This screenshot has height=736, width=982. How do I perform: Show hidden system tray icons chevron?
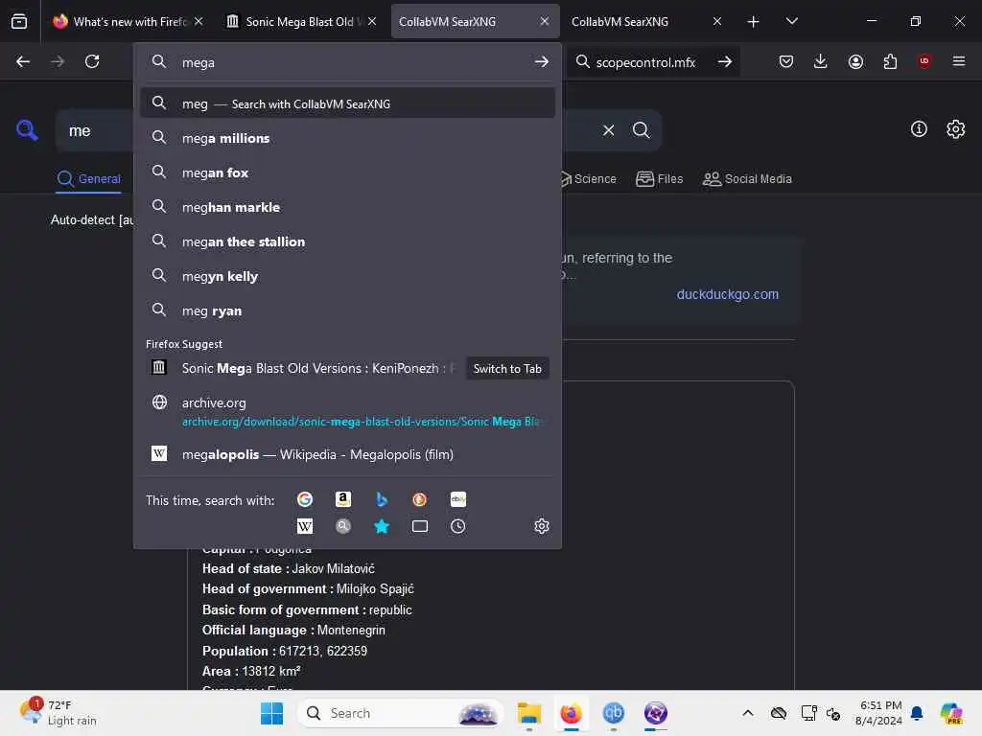tap(748, 713)
